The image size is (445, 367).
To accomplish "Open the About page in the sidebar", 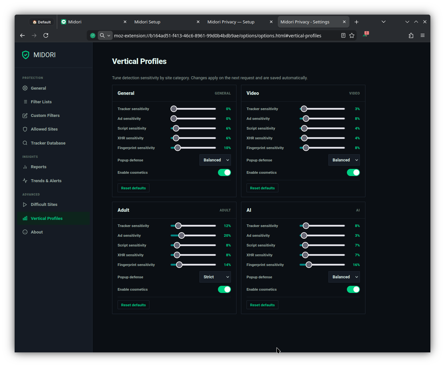I will [x=54, y=232].
